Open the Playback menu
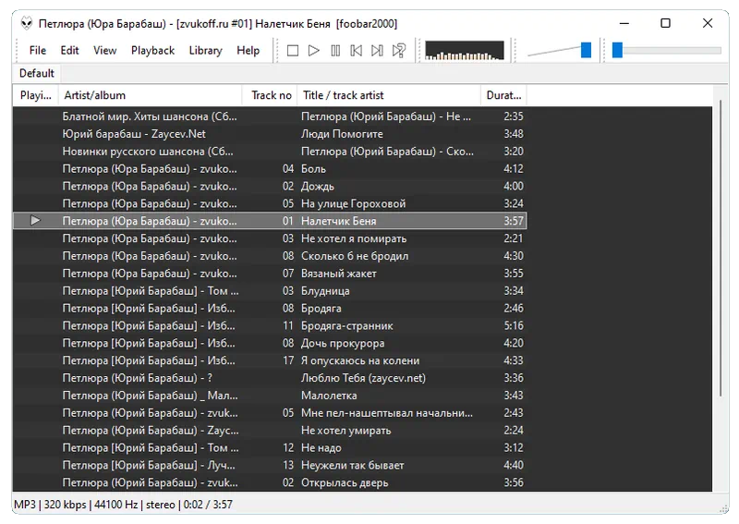Screen dimensions: 739x524 tap(152, 51)
